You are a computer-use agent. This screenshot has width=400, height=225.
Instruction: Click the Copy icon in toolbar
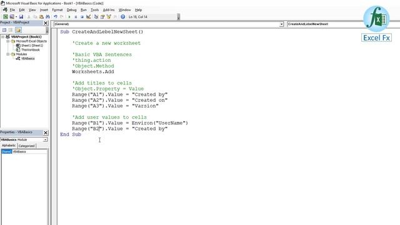(35, 17)
